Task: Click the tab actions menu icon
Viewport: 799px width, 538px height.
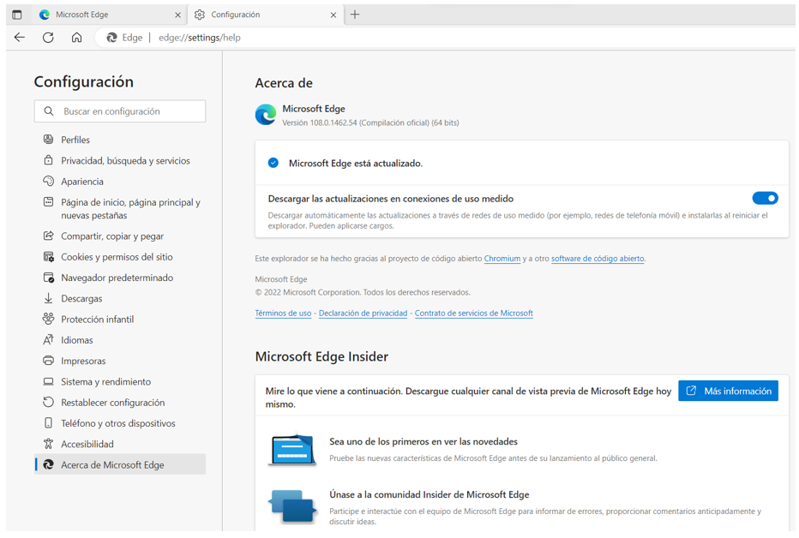Action: tap(17, 15)
